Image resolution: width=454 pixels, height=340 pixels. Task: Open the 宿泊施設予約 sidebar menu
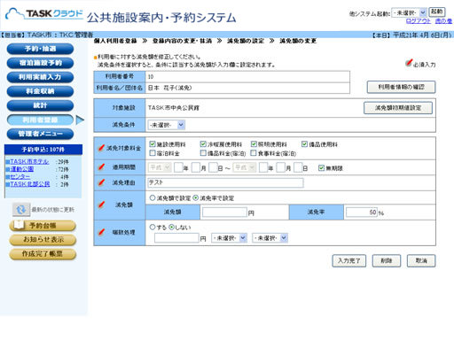pos(40,63)
